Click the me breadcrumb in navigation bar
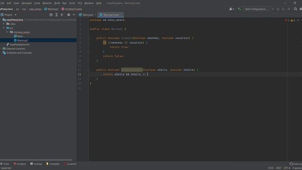 pyautogui.click(x=24, y=9)
